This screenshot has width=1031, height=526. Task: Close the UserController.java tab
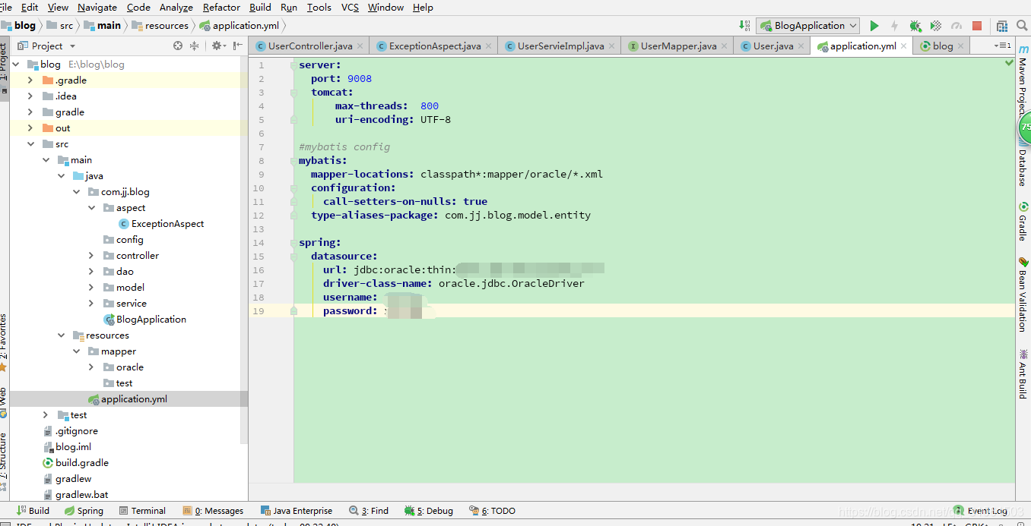pos(361,46)
